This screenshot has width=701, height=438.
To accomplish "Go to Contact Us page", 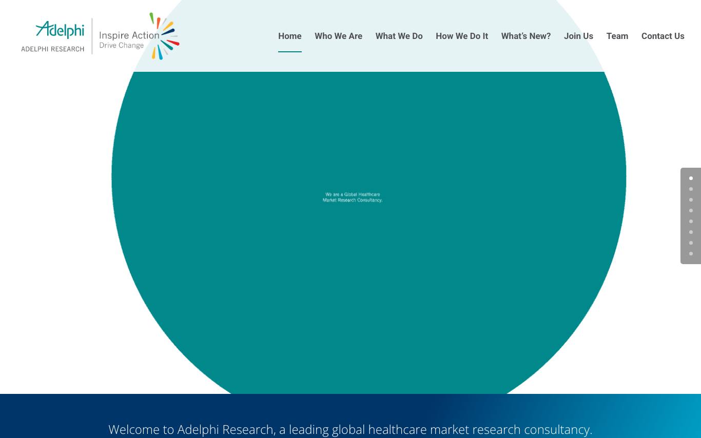I will tap(663, 36).
